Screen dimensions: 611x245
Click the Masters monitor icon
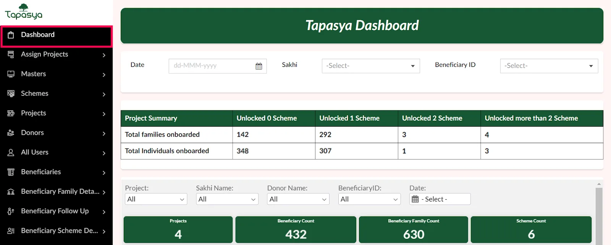click(x=11, y=74)
